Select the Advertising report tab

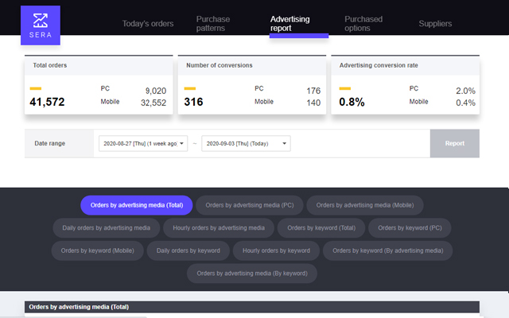(x=290, y=23)
